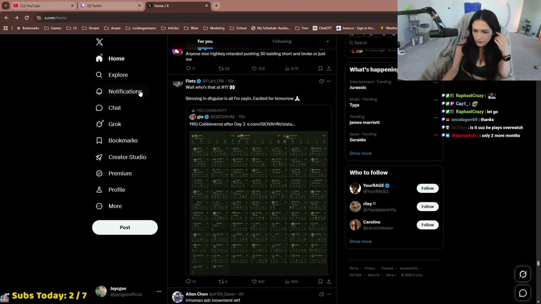Viewport: 541px width, 304px height.
Task: Open the cookingstreams bookmark folder
Action: click(x=141, y=28)
